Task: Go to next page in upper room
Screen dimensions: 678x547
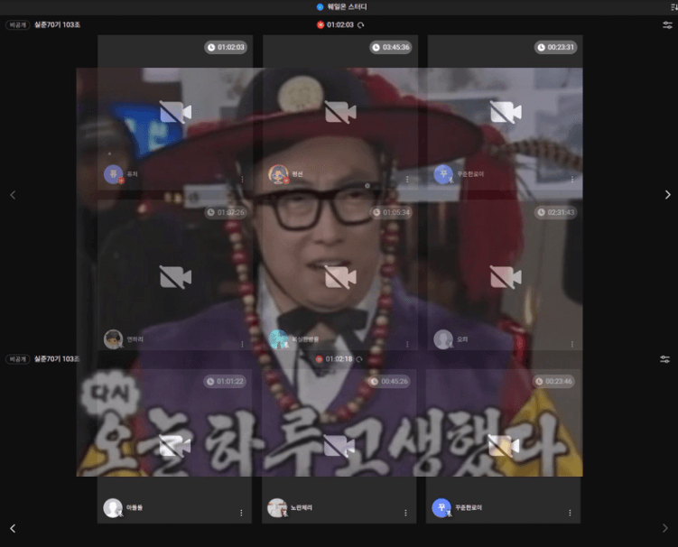Action: [668, 195]
